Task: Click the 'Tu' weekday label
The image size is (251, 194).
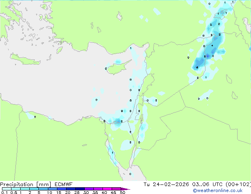Action: pyautogui.click(x=146, y=184)
